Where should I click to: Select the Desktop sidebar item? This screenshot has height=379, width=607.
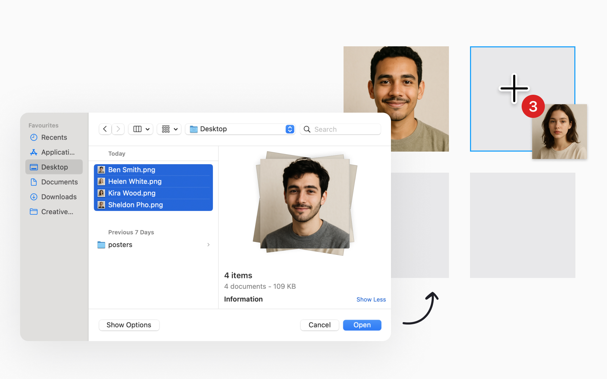tap(54, 167)
